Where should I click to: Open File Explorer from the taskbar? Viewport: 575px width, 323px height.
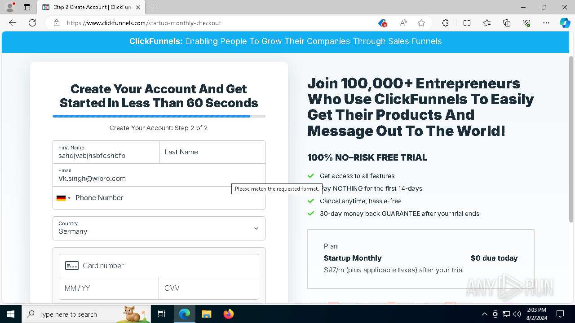tap(206, 314)
